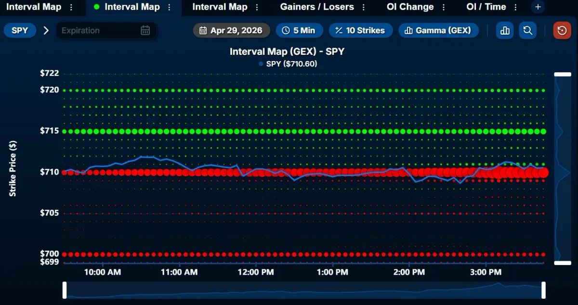Viewport: 578px width, 305px height.
Task: Open Gainers / Losers tab options menu
Action: pyautogui.click(x=363, y=7)
